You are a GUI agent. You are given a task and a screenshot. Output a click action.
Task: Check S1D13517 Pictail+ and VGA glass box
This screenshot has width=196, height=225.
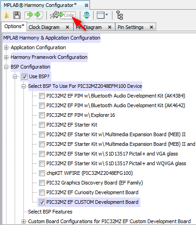pyautogui.click(x=42, y=154)
